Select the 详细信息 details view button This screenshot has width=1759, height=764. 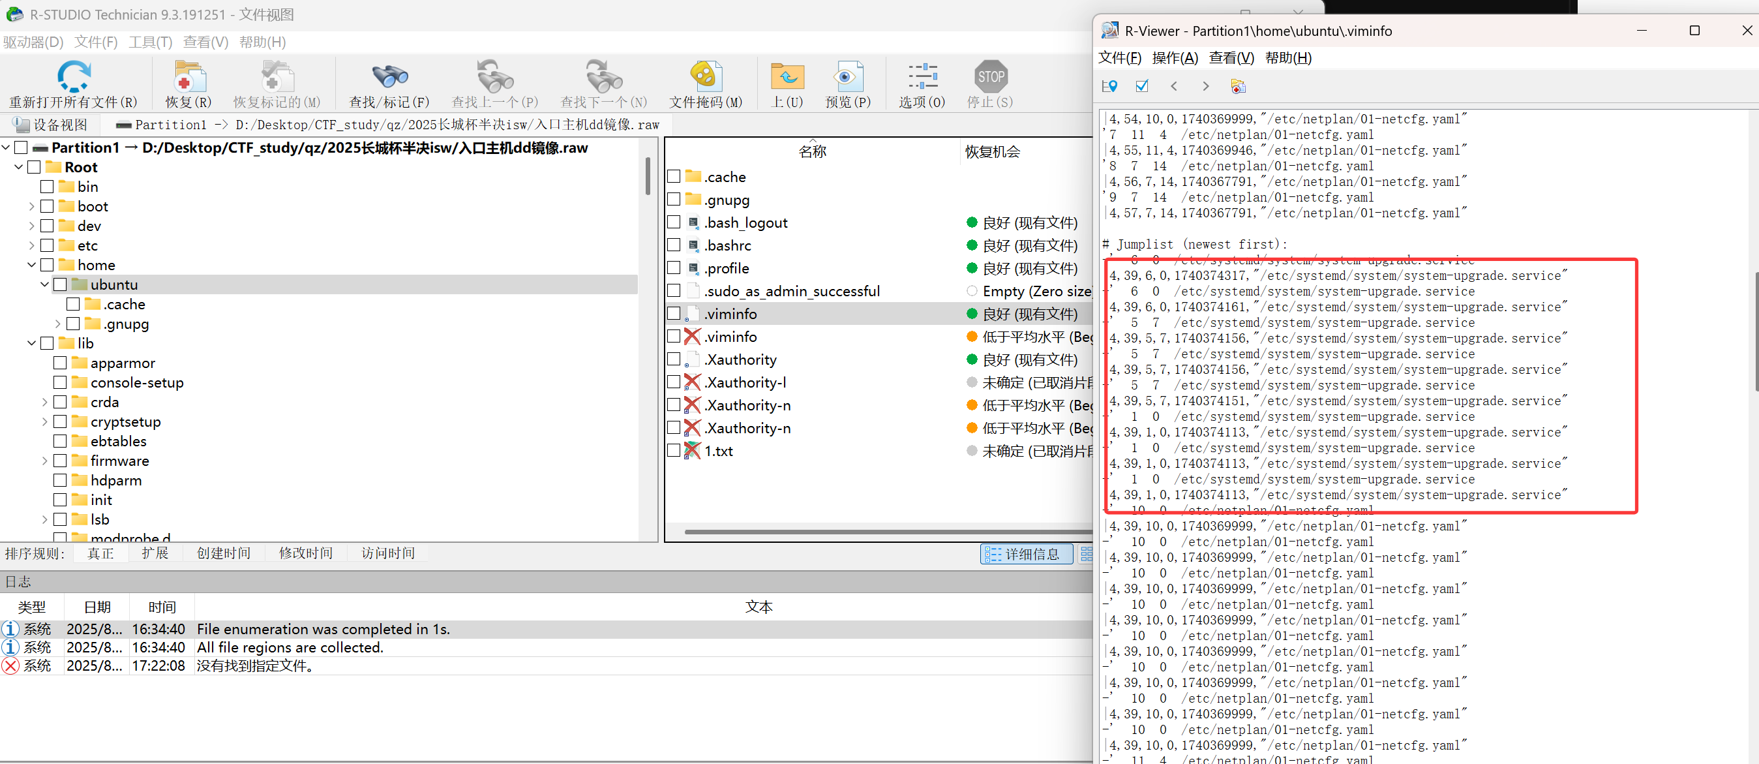pos(1027,554)
